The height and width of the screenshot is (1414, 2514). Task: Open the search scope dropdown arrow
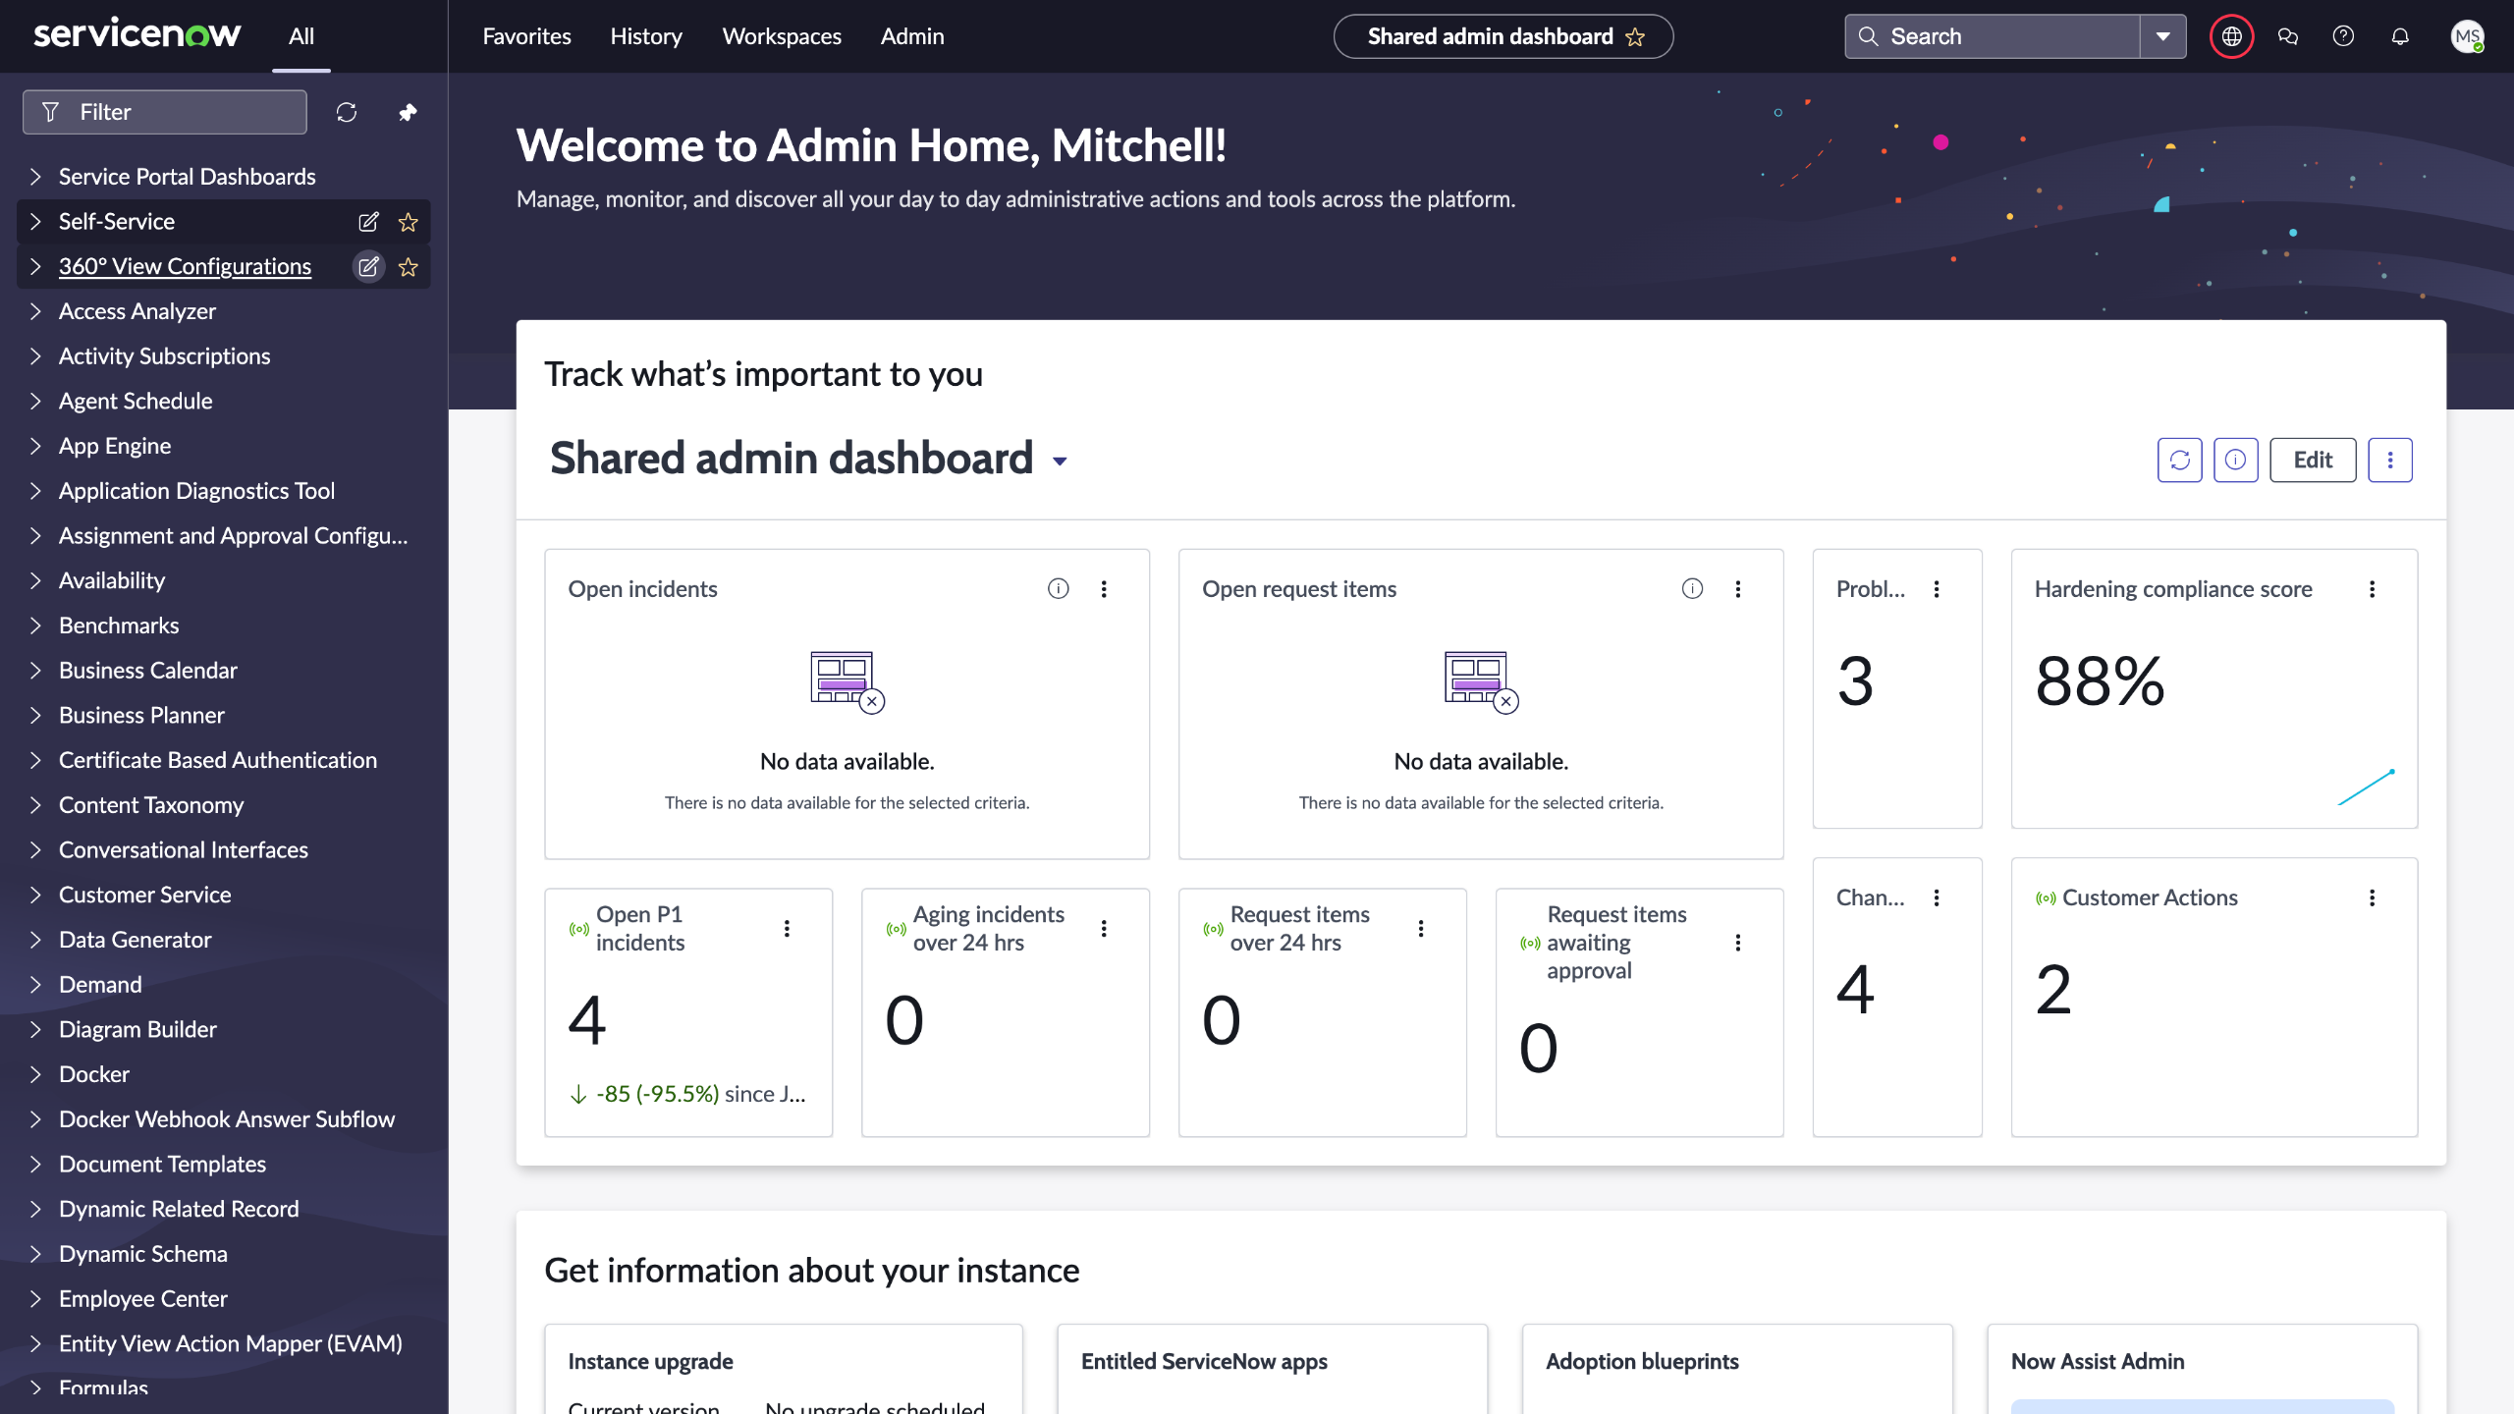pos(2162,36)
